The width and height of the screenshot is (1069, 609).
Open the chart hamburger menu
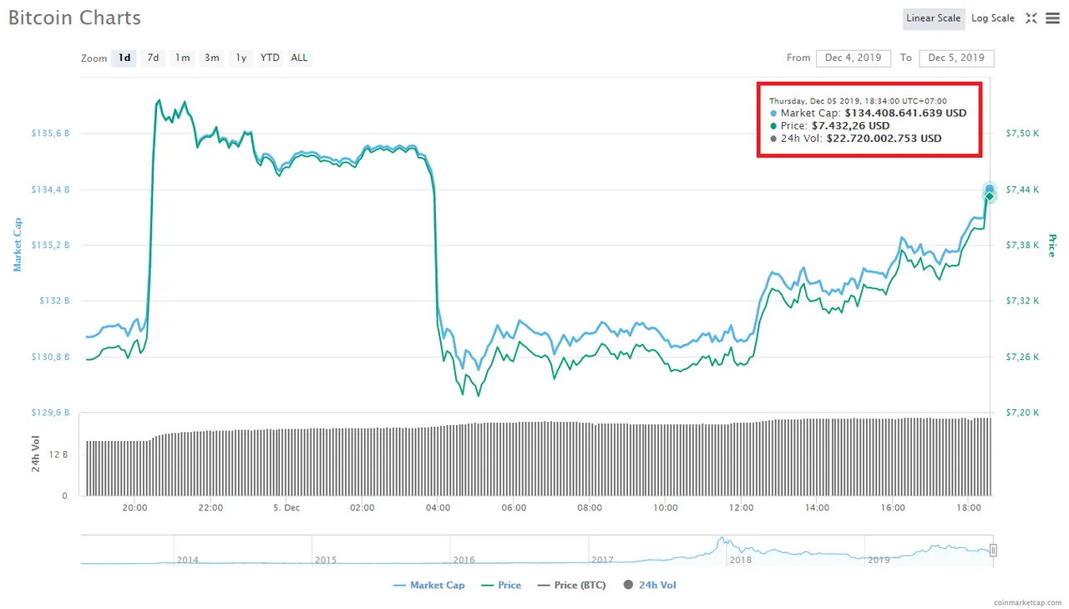point(1052,18)
